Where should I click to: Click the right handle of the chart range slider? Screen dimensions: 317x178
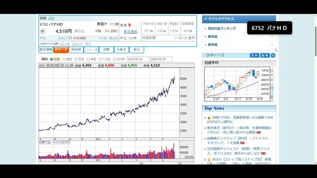pyautogui.click(x=179, y=164)
